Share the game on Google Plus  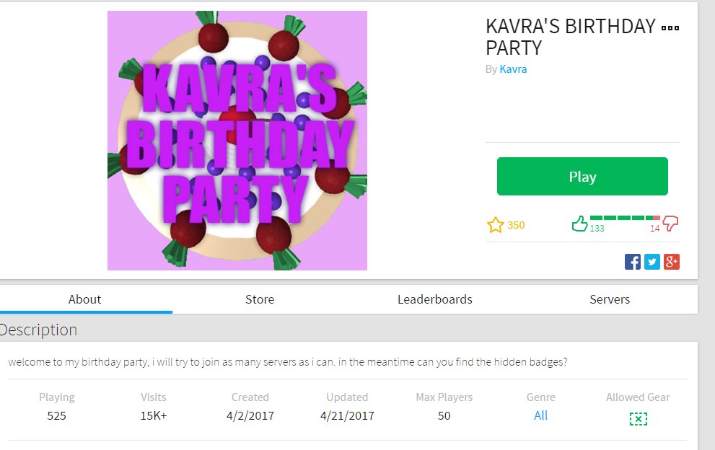click(672, 262)
